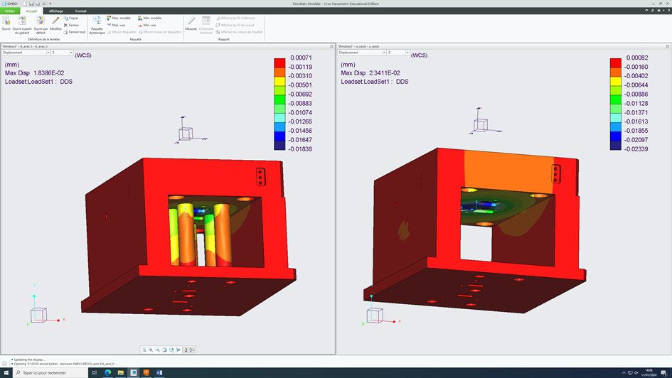This screenshot has width=672, height=378.
Task: Toggle the highlighted display icon in graphics toolbar
Action: pyautogui.click(x=185, y=350)
